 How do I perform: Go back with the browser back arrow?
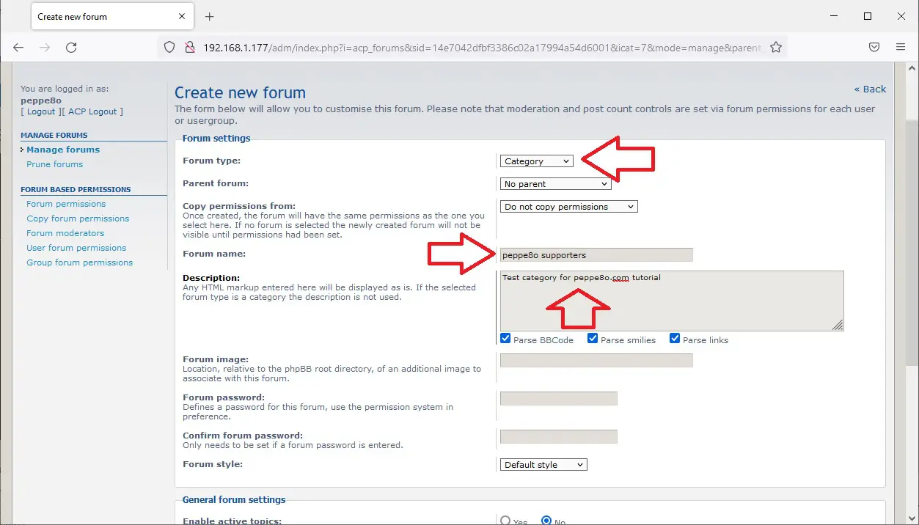[x=18, y=47]
